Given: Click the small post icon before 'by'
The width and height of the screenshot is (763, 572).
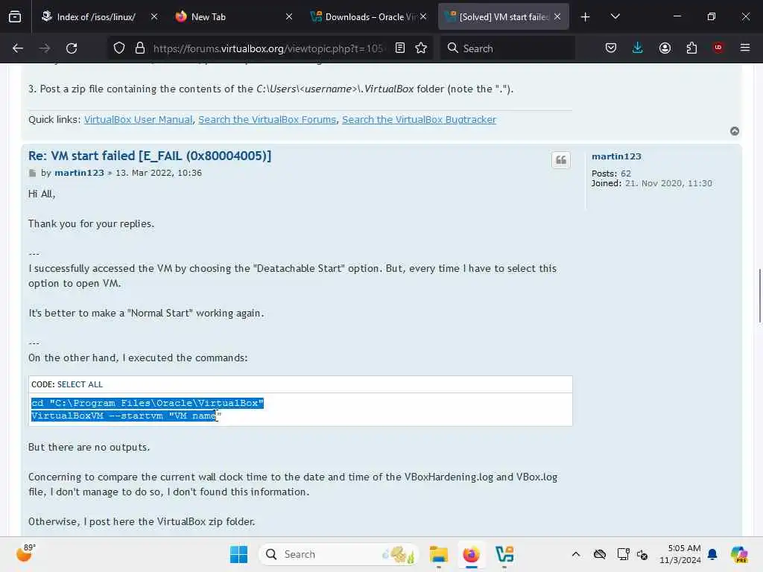Looking at the screenshot, I should coord(33,173).
